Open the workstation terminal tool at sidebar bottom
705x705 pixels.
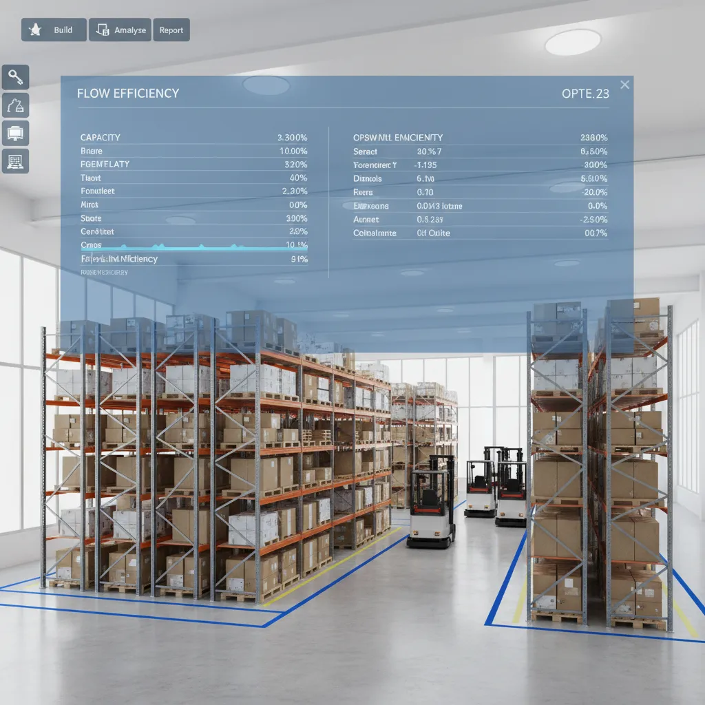(x=15, y=162)
